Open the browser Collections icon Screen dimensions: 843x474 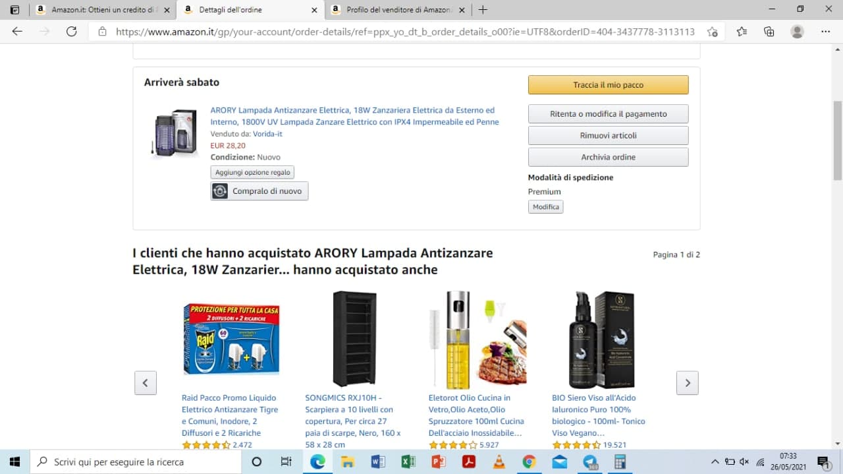769,32
